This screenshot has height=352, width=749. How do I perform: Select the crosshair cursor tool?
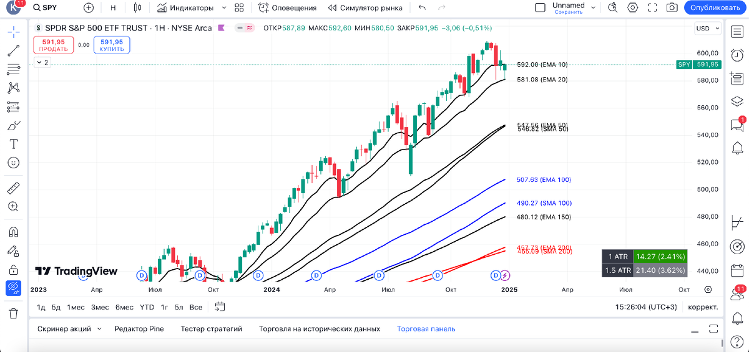tap(13, 32)
